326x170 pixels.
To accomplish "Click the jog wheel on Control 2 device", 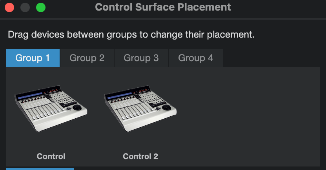I will [x=167, y=107].
